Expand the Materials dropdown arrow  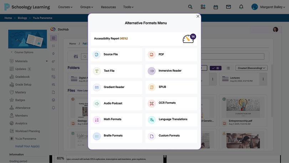(47, 61)
